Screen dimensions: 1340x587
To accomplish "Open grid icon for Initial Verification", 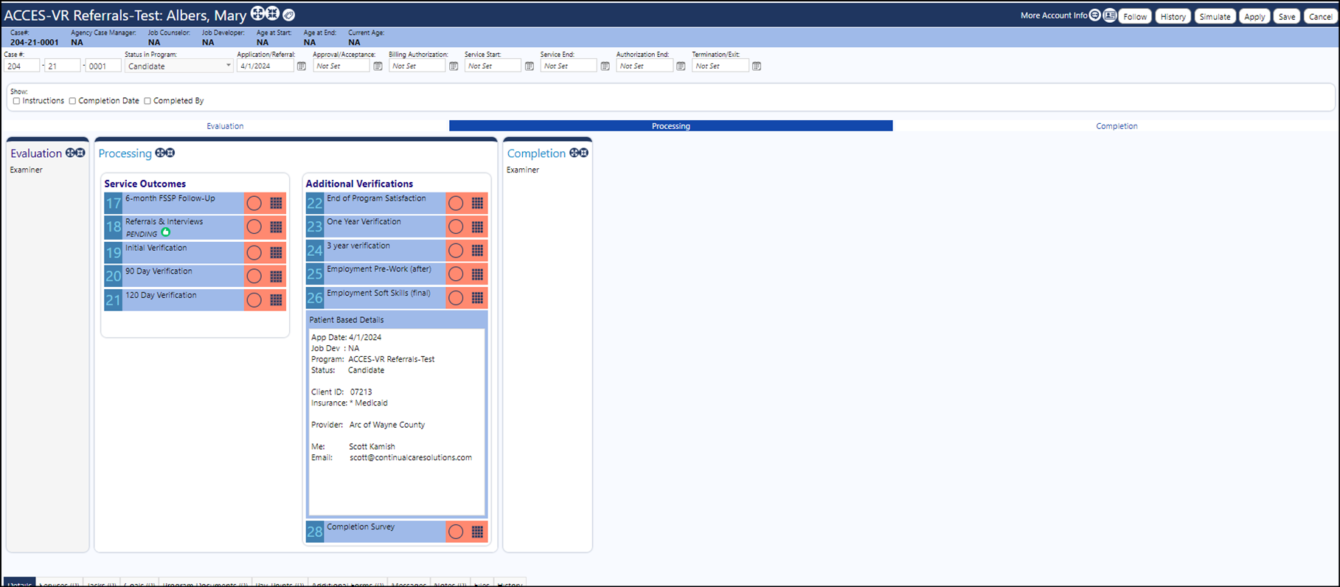I will click(x=276, y=252).
